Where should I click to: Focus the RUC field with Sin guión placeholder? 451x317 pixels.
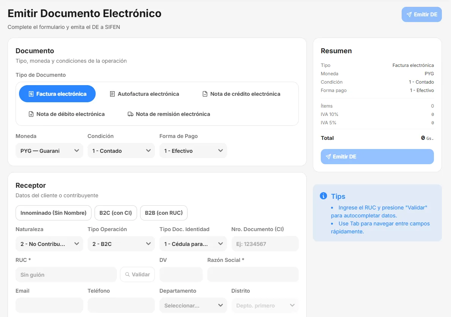66,274
